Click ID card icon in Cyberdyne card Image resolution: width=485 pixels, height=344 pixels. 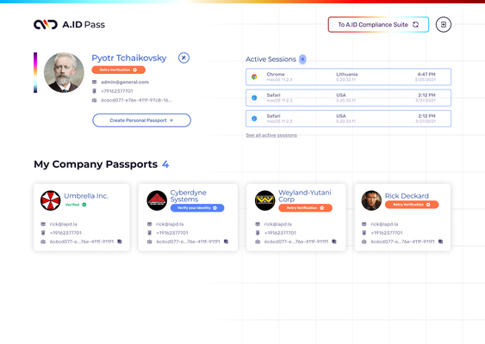149,242
